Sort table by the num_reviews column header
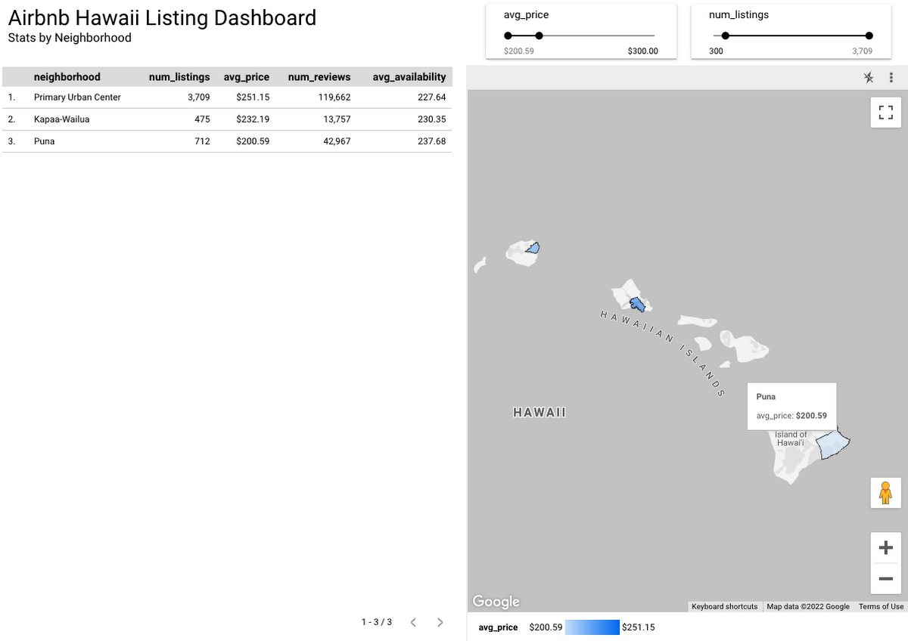 [319, 76]
